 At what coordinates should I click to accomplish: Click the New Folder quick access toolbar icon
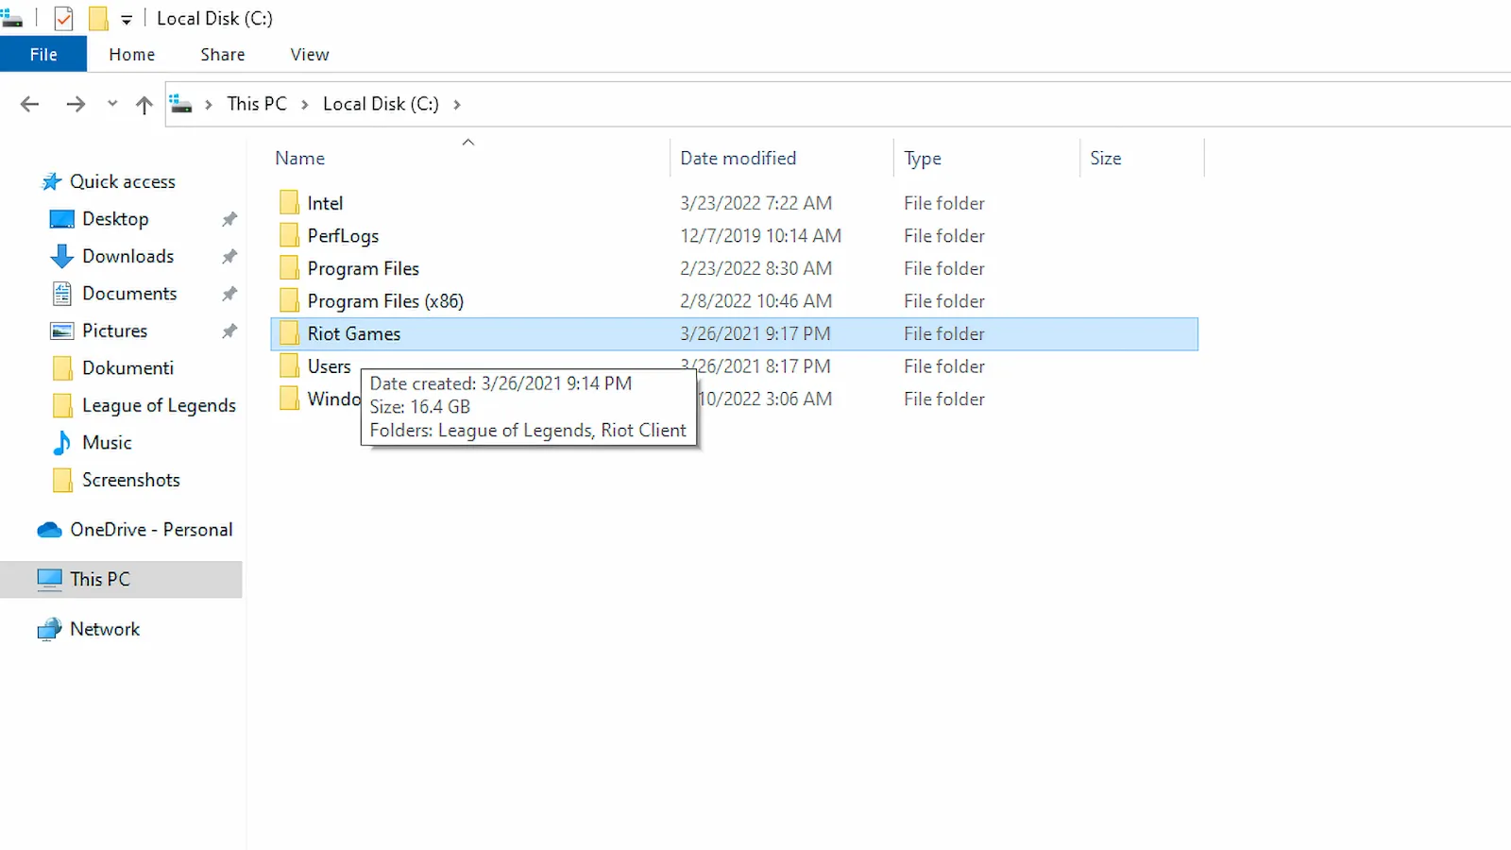98,18
